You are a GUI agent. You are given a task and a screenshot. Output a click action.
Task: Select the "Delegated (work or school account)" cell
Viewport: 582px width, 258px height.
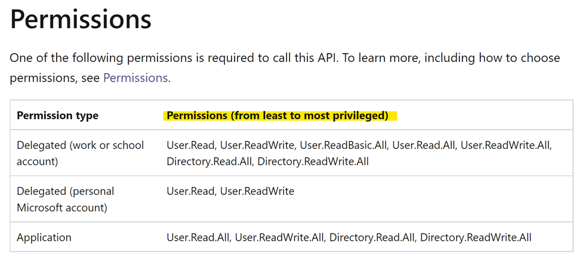tap(80, 153)
